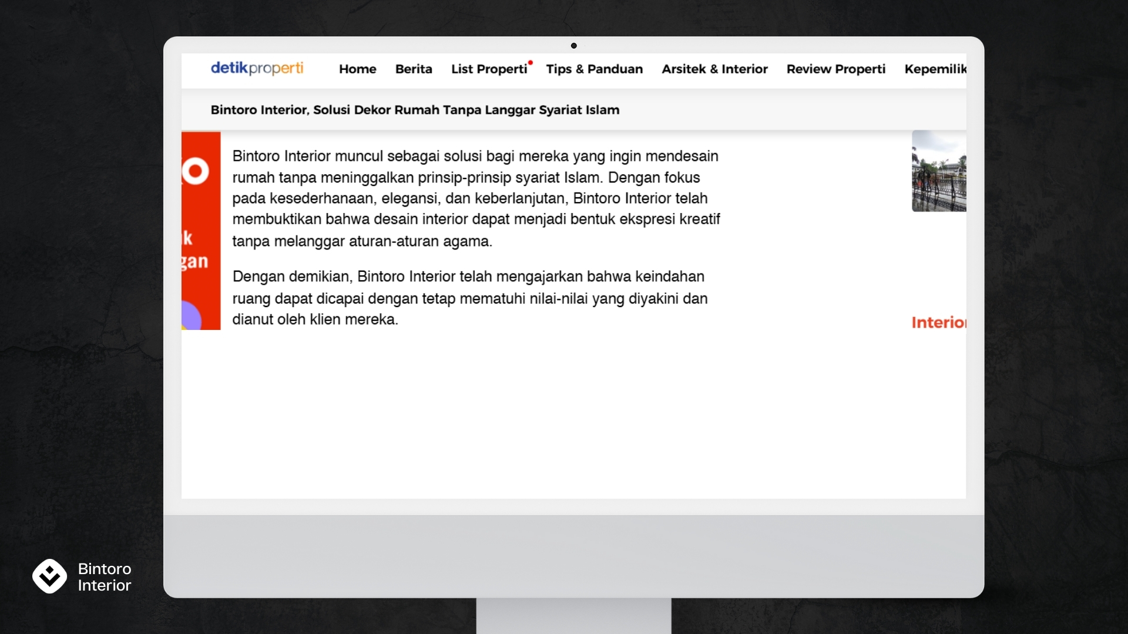Click the Bintoro Interior watermark text

click(105, 577)
